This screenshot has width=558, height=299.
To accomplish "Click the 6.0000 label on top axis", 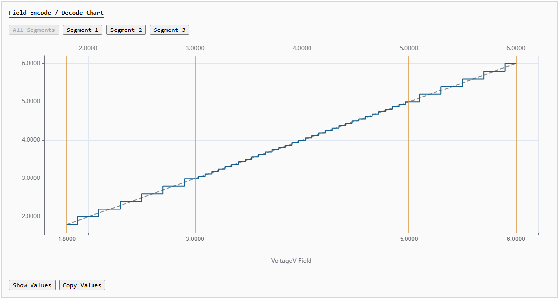I will tap(516, 48).
